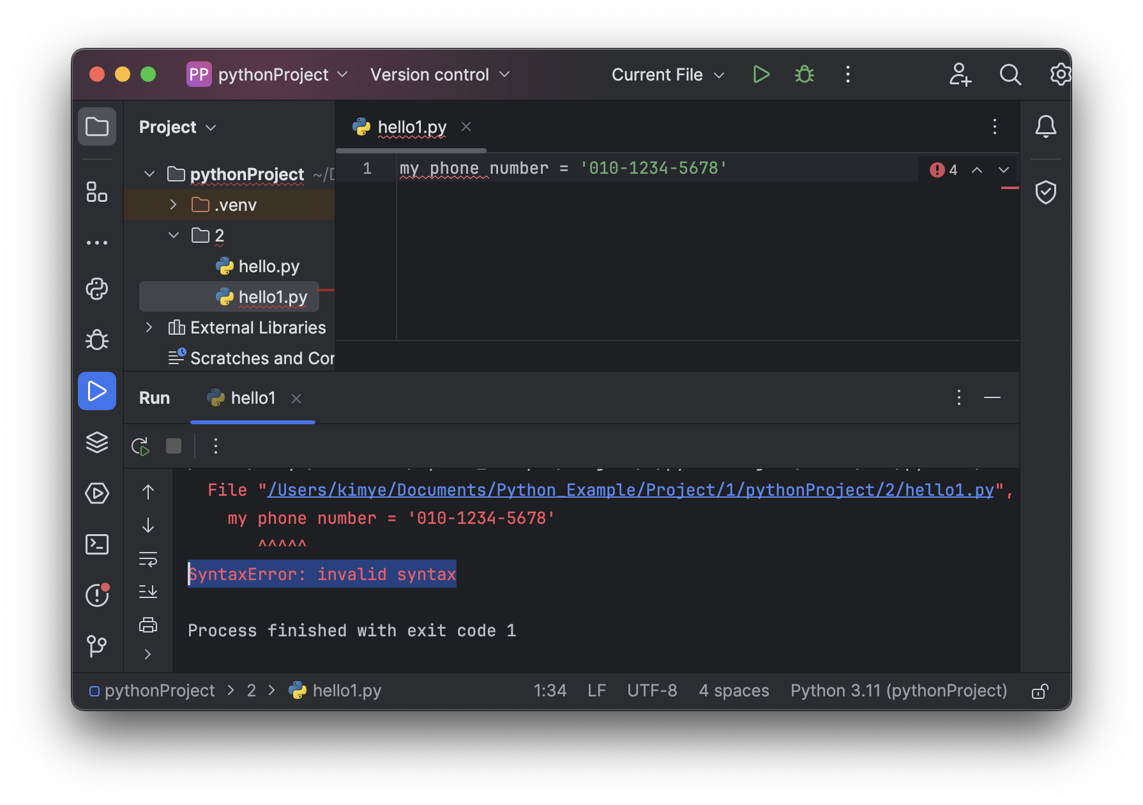Expand the .venv folder
The height and width of the screenshot is (805, 1143).
pyautogui.click(x=173, y=205)
